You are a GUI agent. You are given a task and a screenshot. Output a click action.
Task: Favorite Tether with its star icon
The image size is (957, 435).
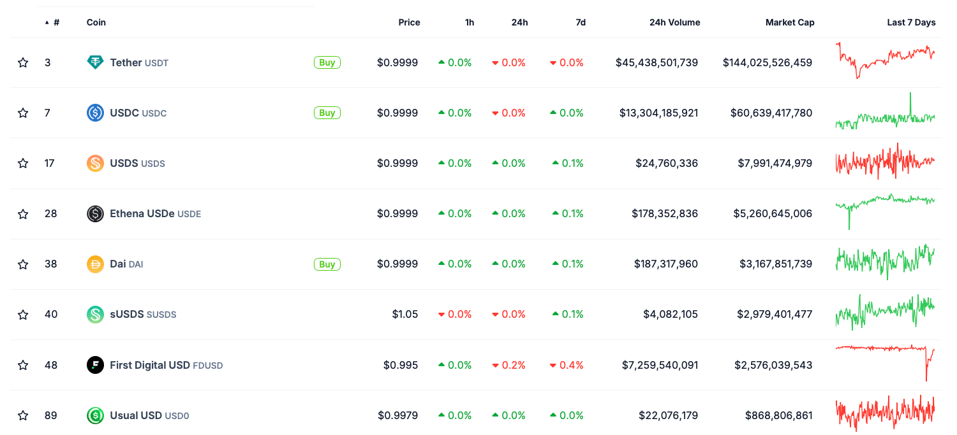pos(23,62)
